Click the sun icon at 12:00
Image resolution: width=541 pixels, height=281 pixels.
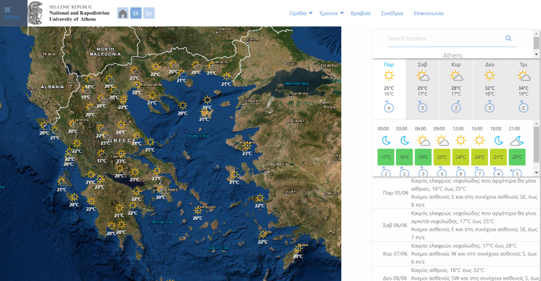(x=458, y=140)
